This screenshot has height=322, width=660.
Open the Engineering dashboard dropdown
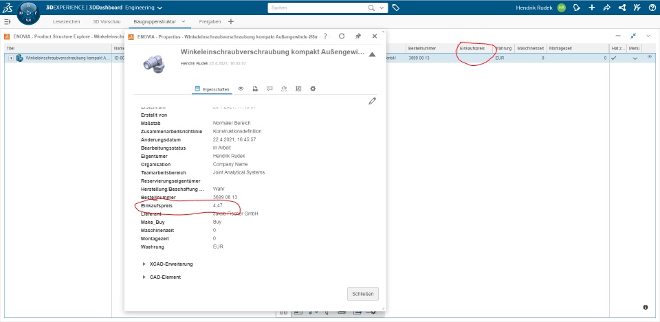(x=159, y=8)
